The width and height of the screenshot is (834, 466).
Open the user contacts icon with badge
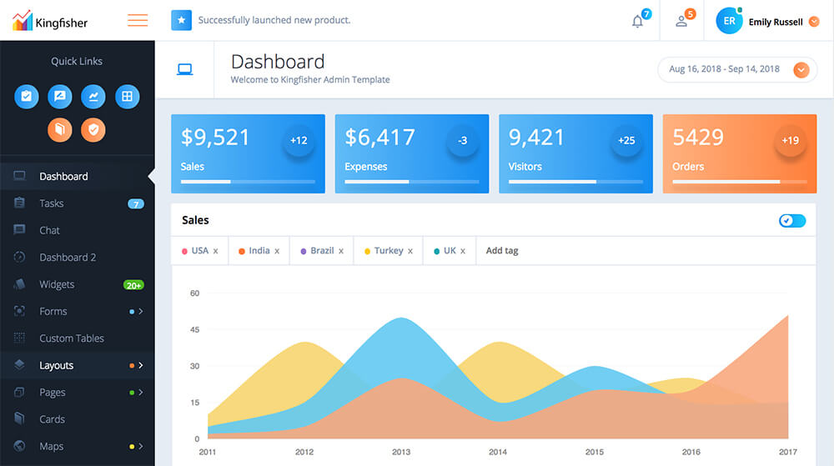[681, 22]
